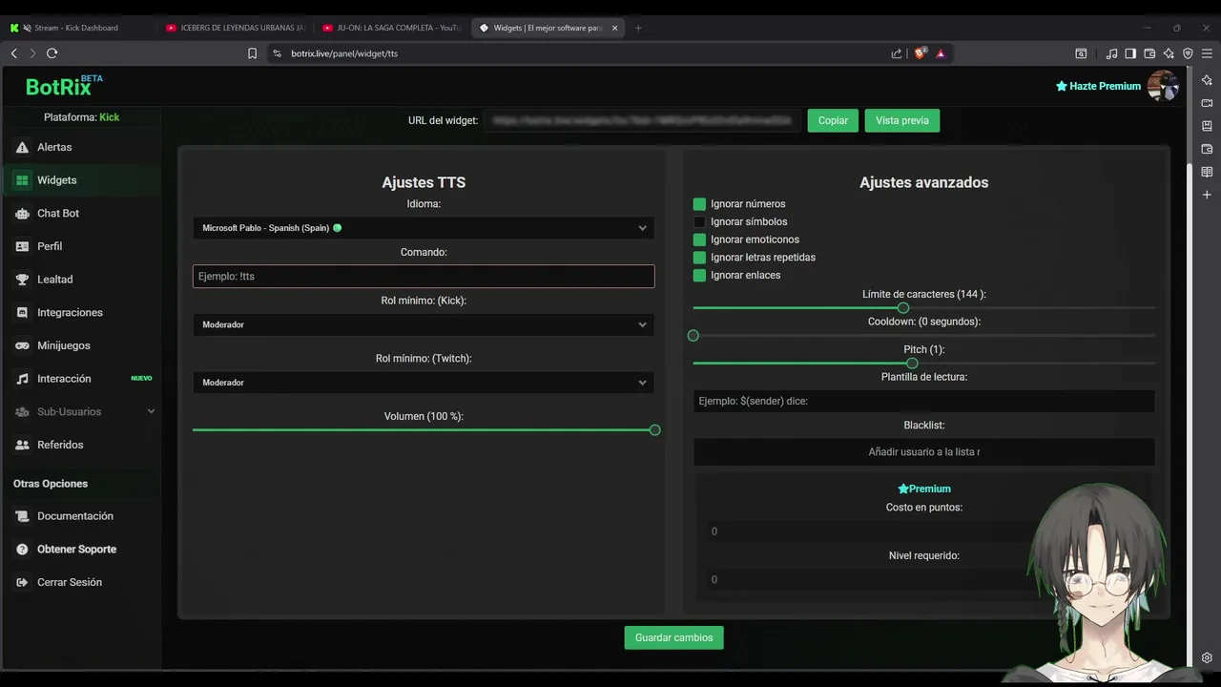Select the Widgets grid icon
Screen dimensions: 1221x687
[x=22, y=180]
